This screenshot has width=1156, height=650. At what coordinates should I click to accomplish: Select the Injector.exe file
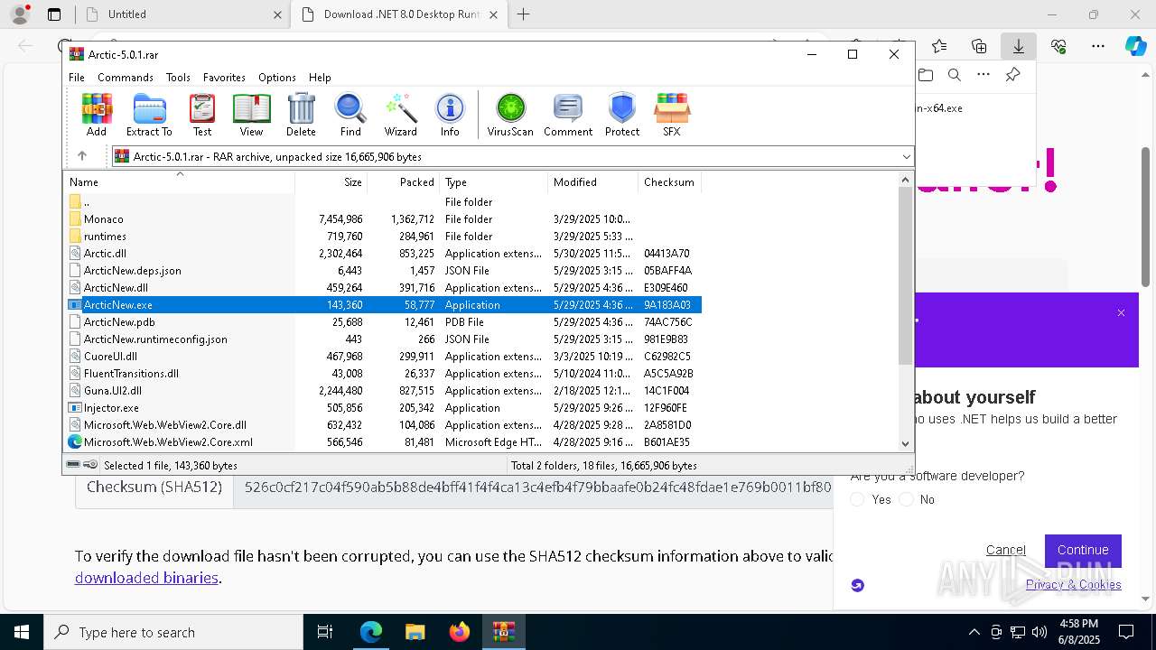tap(111, 408)
